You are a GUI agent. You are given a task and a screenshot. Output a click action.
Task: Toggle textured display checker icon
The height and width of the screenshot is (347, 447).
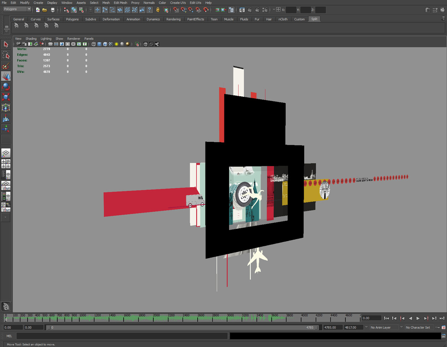(x=111, y=44)
